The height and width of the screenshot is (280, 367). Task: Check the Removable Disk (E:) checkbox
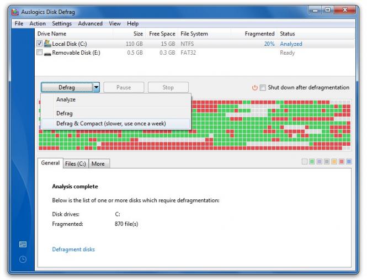(x=39, y=53)
